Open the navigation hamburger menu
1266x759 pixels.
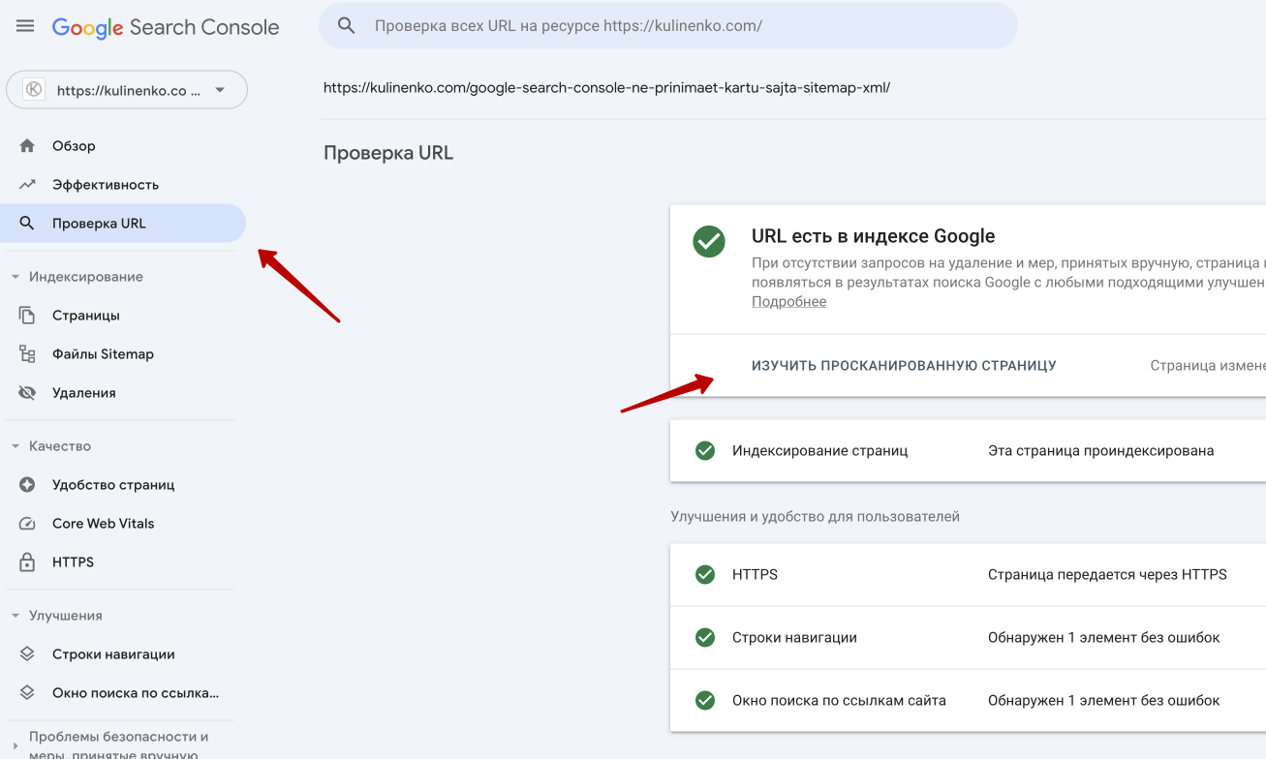coord(24,26)
